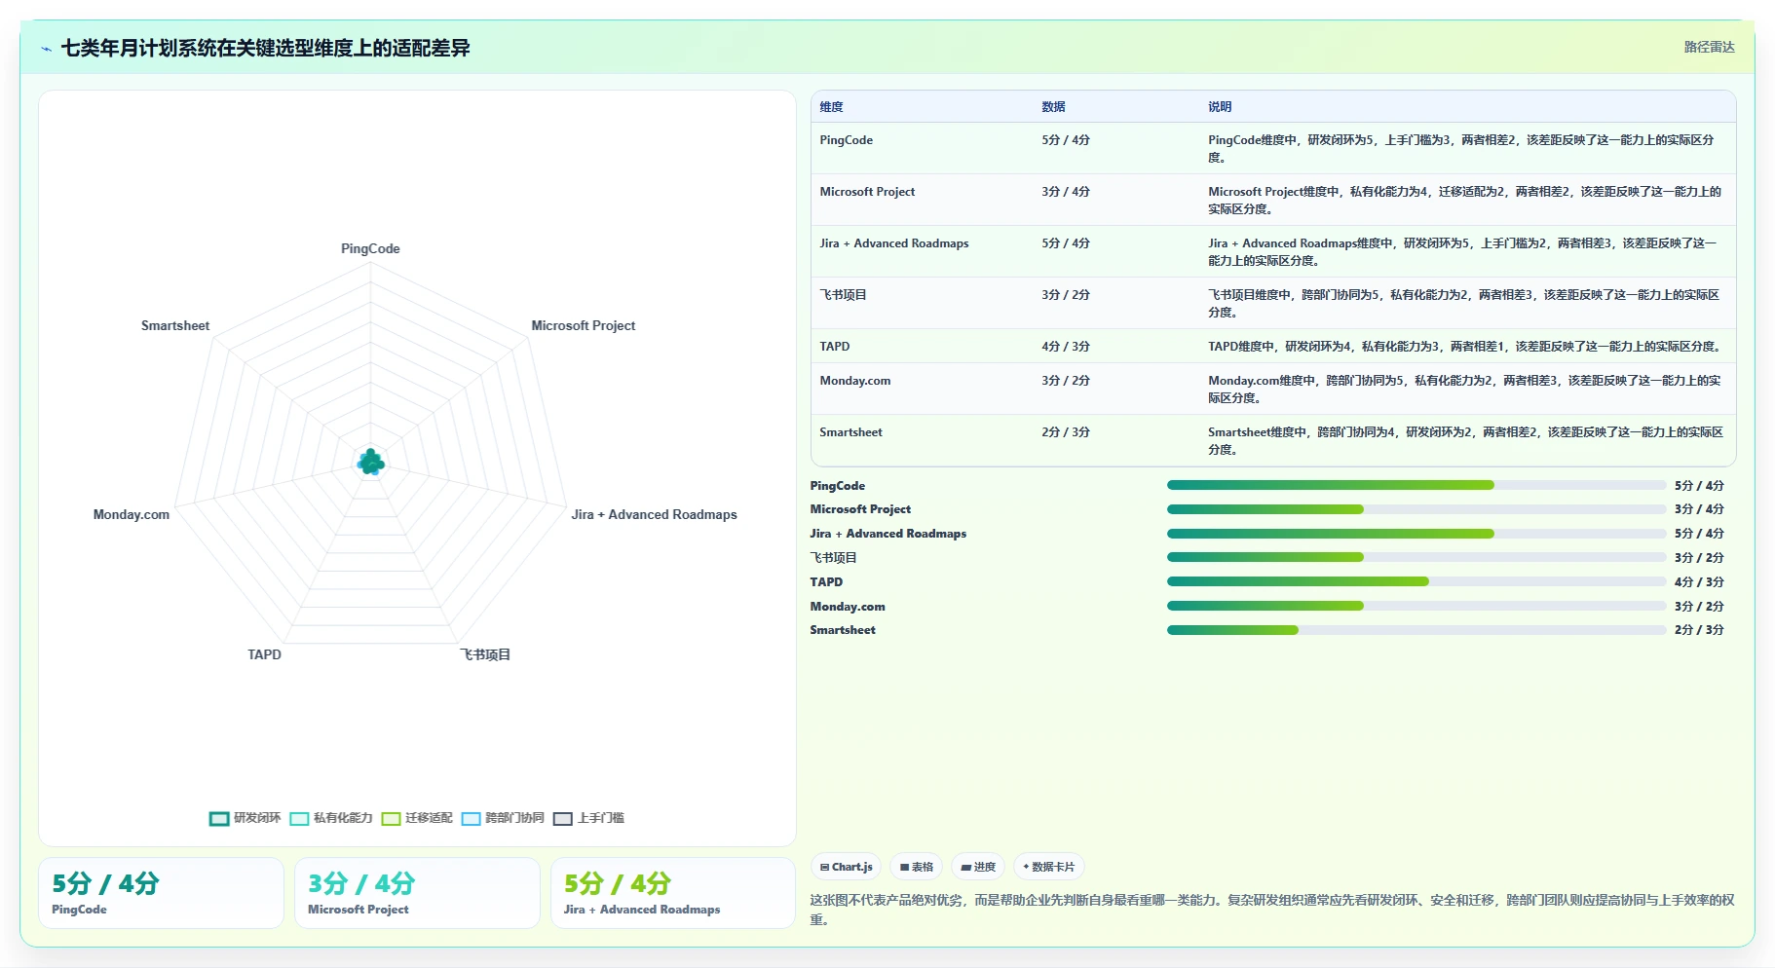The height and width of the screenshot is (968, 1775).
Task: Click the 2分 / 3分 value in Smartsheet table row
Action: coord(1066,432)
